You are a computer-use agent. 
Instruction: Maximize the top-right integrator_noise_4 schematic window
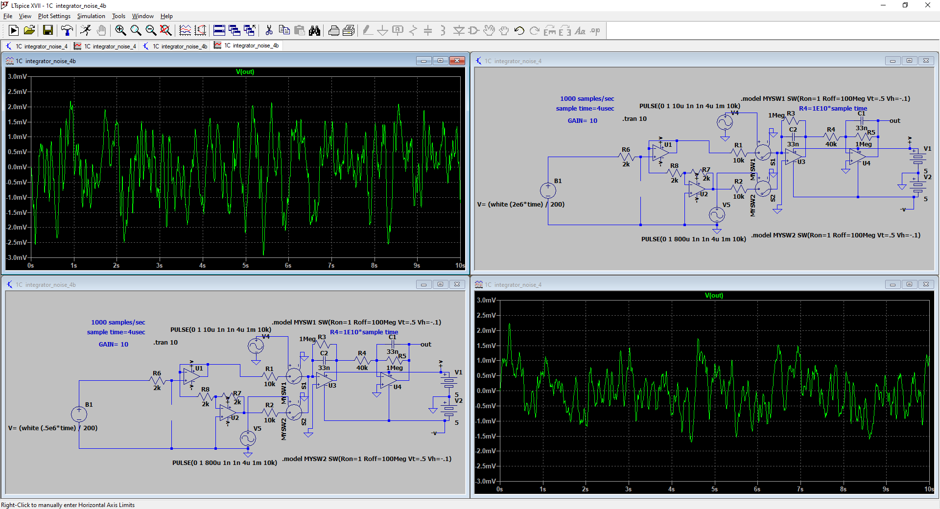909,61
